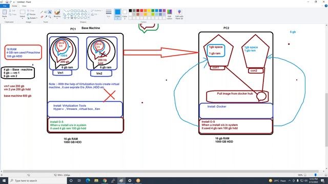Choose the Rectangle shape in gallery
Viewport: 328px width, 184px height.
[75, 11]
